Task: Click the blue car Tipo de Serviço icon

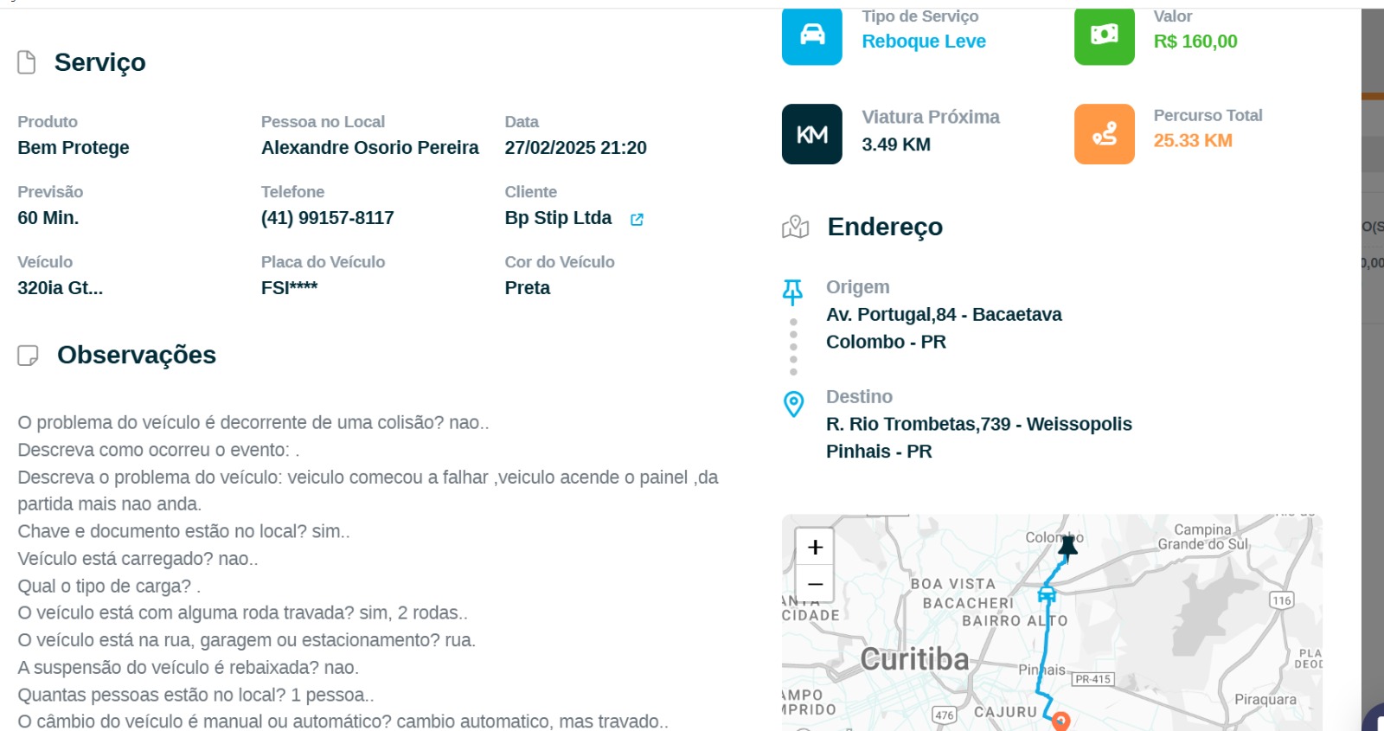Action: [x=811, y=36]
